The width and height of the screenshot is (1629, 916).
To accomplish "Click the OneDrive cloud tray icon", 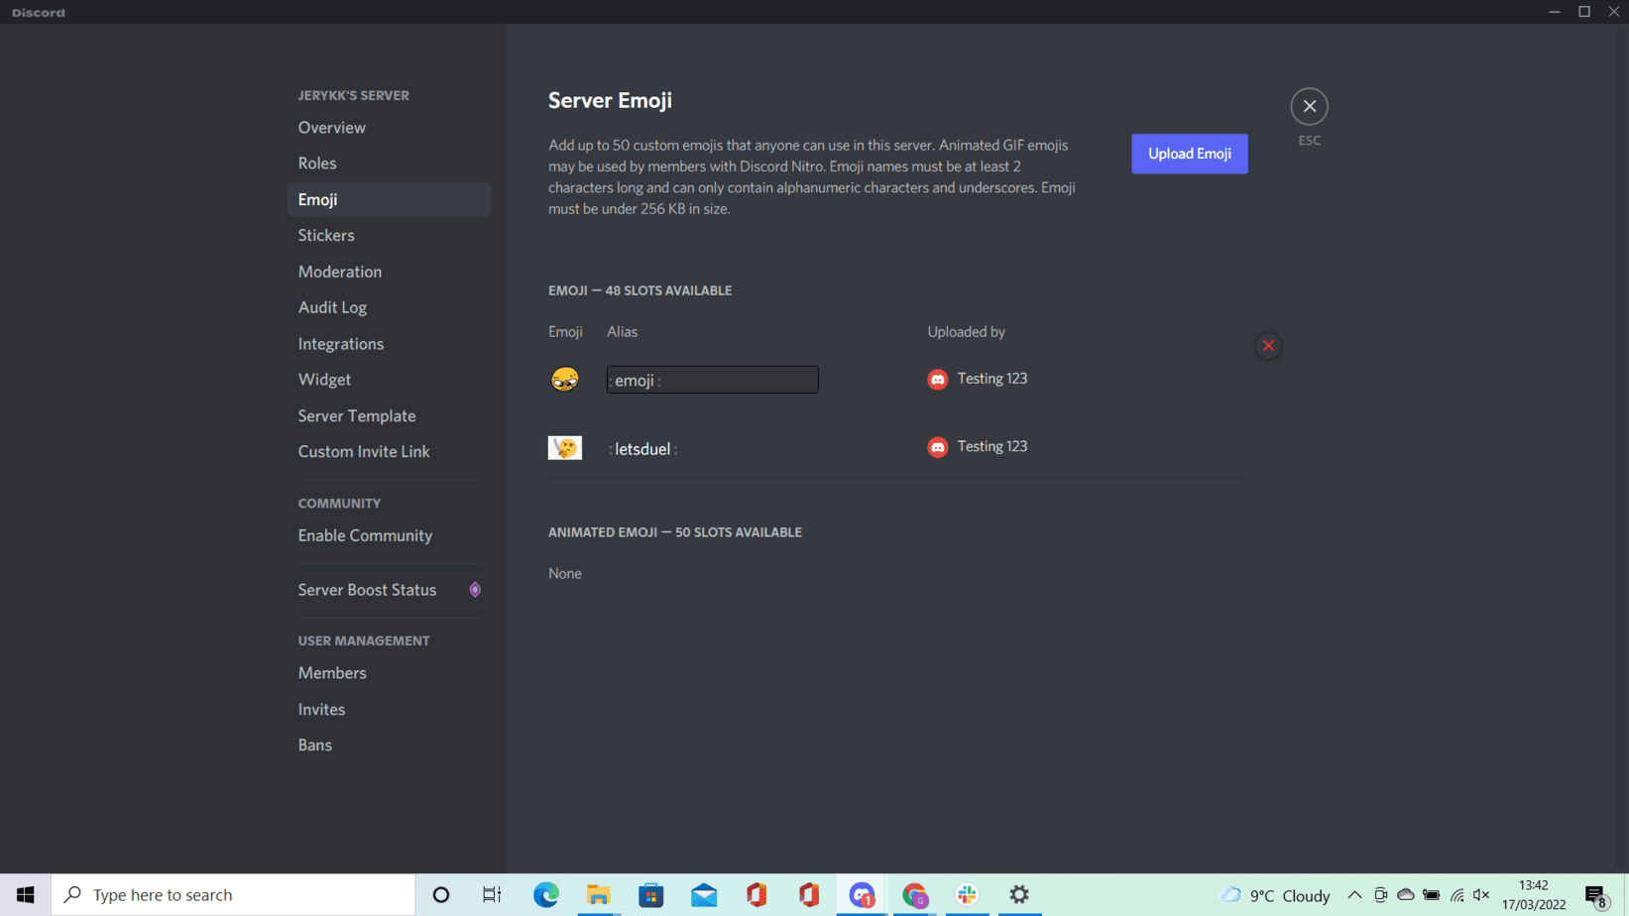I will pyautogui.click(x=1406, y=895).
